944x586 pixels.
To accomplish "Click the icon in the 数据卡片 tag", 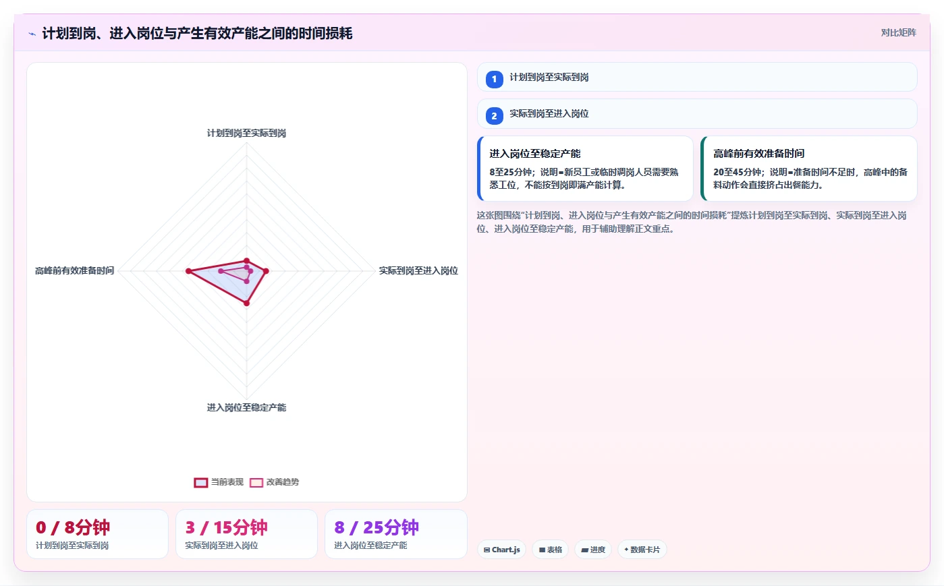I will click(x=626, y=550).
